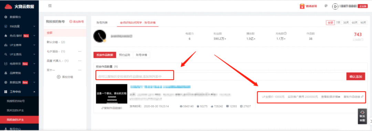Viewport: 372px width, 131px height.
Task: Switch to the 账号列表 tab
Action: pyautogui.click(x=102, y=23)
